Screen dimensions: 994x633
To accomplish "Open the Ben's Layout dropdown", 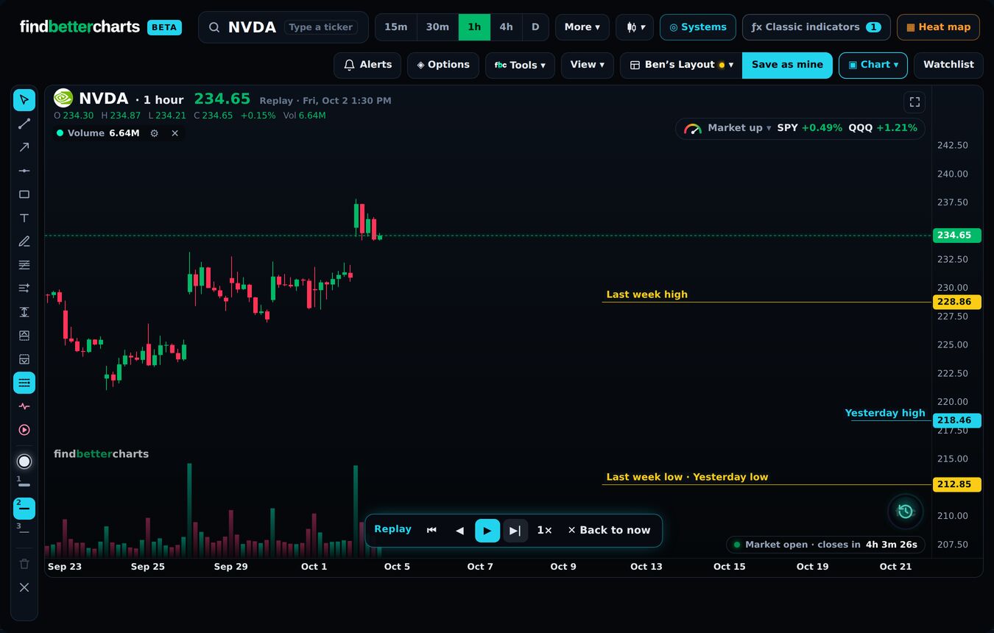I will point(681,65).
